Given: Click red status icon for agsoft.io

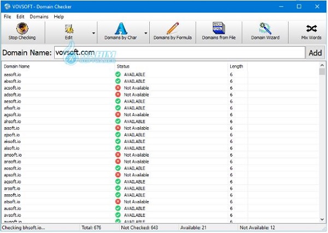Looking at the screenshot, I should 118,115.
